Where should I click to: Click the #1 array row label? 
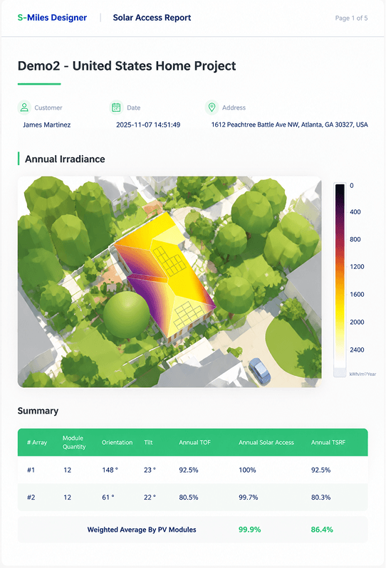(x=31, y=470)
